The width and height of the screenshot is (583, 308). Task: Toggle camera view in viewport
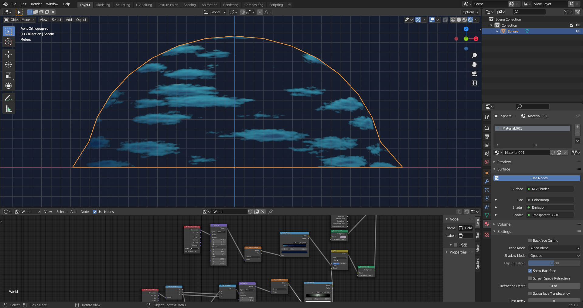(474, 74)
